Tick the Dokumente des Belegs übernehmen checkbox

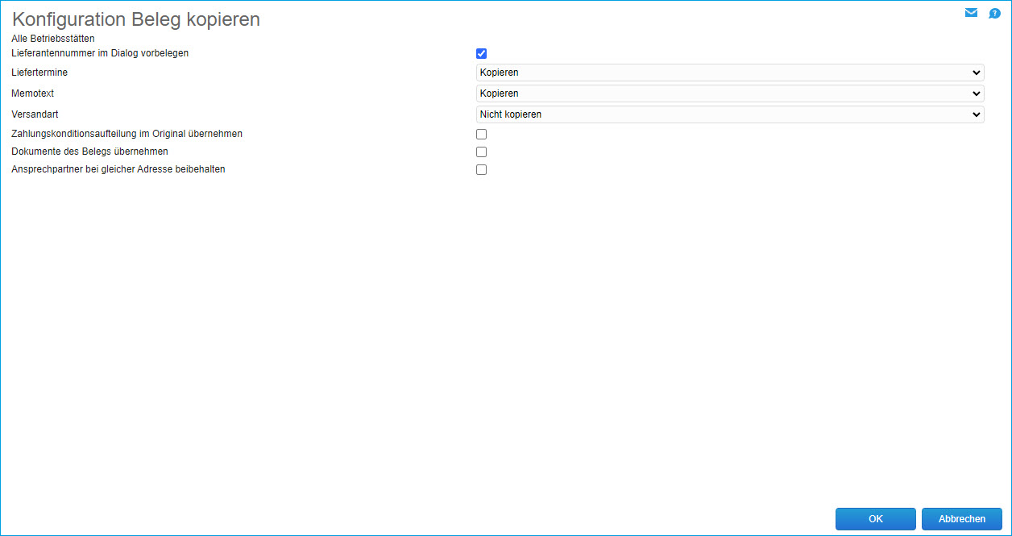482,152
